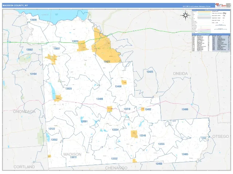The image size is (233, 174).
Task: Click the ONONDAGA county name
Action: point(24,112)
